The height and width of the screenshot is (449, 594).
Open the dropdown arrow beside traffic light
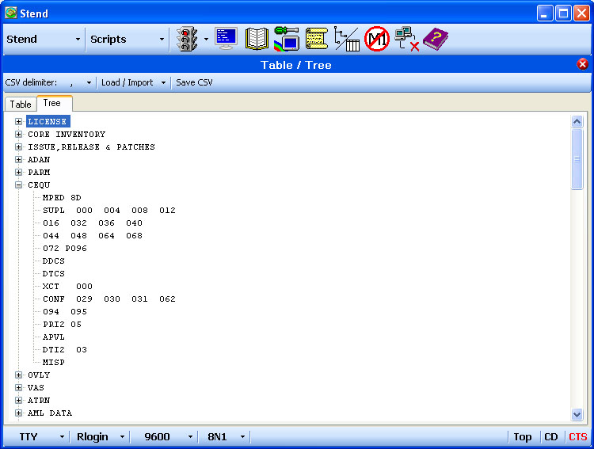point(206,39)
